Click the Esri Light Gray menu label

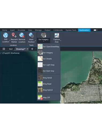coord(49,65)
